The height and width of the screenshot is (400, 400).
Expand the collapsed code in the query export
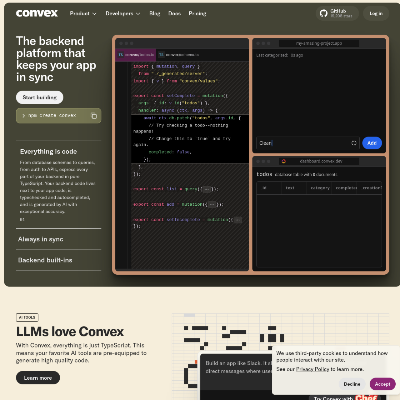207,189
